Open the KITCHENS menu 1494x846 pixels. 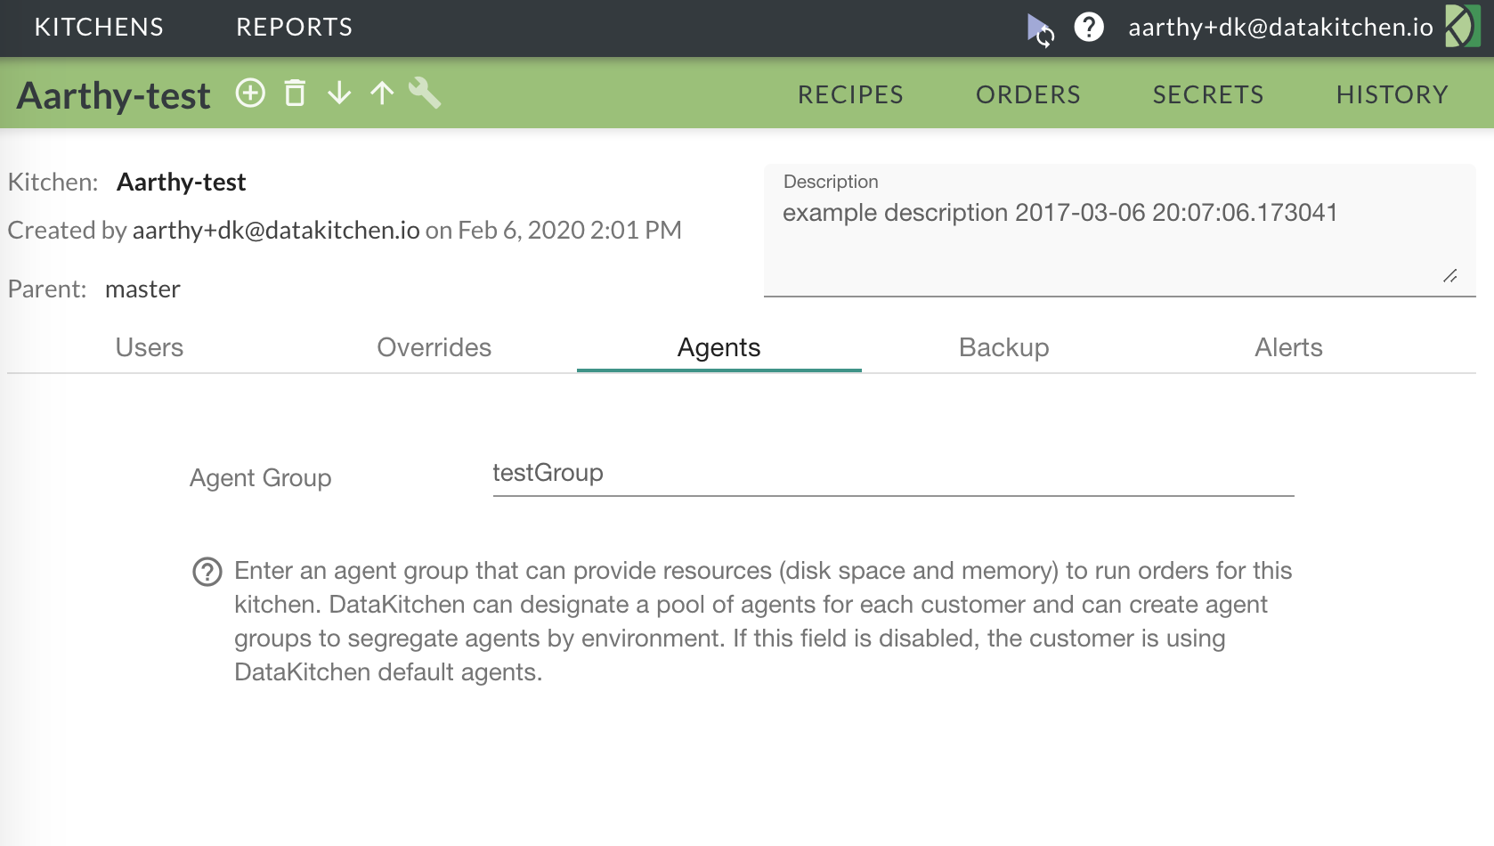(x=99, y=27)
